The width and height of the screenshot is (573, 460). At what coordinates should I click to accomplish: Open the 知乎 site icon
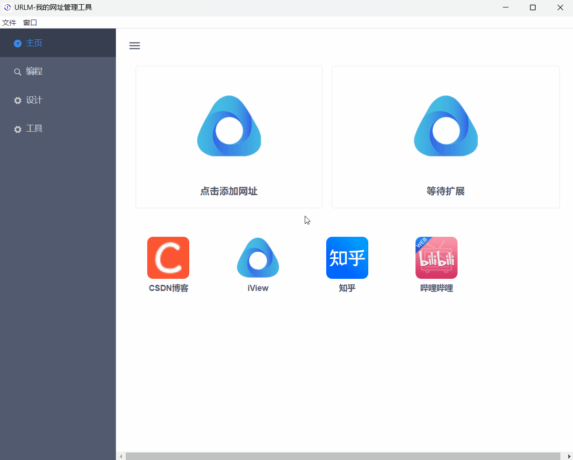click(347, 258)
